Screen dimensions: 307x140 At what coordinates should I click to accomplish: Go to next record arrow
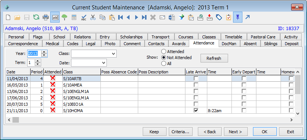click(x=136, y=18)
